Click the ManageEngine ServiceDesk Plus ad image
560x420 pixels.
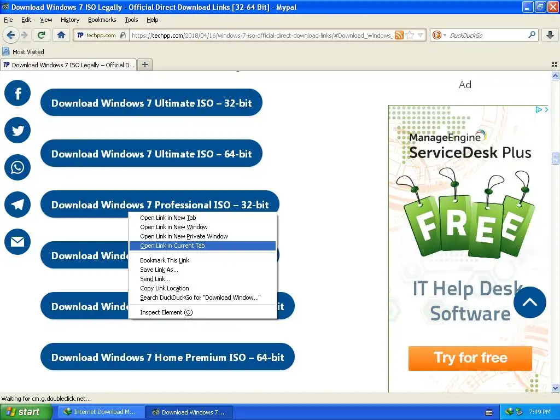coord(468,249)
